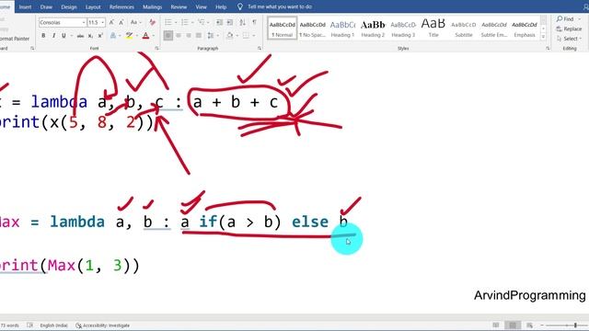
Task: Create a multilevel list
Action: coord(201,22)
